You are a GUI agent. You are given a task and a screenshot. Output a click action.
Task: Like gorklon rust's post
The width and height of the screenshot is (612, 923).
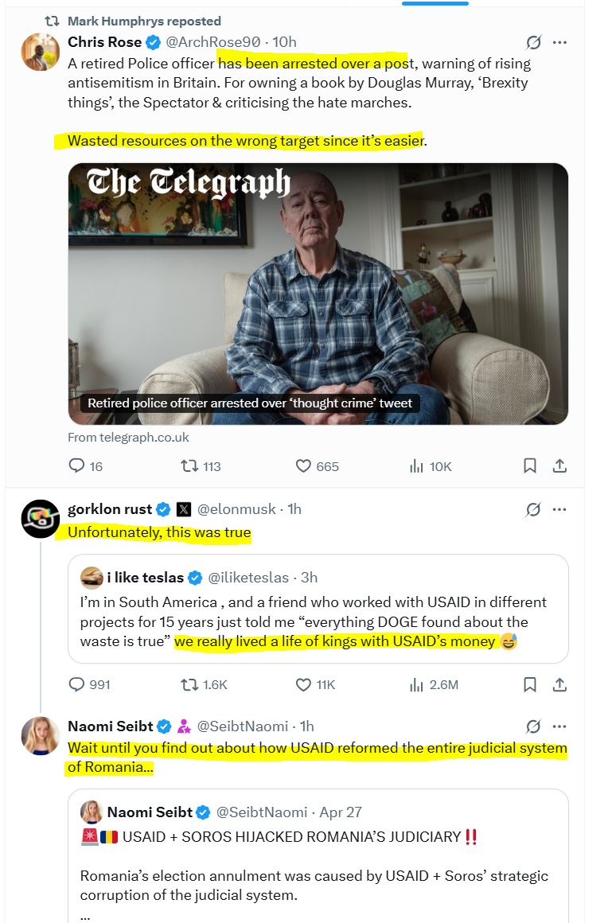point(304,684)
